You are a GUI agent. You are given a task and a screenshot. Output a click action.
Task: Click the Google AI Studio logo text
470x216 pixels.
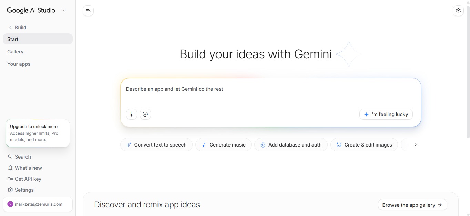[x=31, y=10]
